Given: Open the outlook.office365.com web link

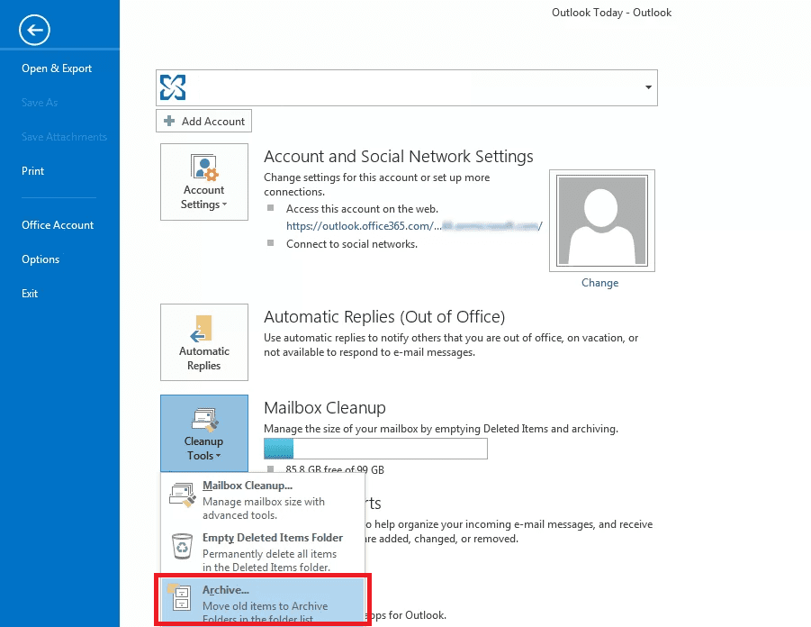Looking at the screenshot, I should (x=414, y=226).
